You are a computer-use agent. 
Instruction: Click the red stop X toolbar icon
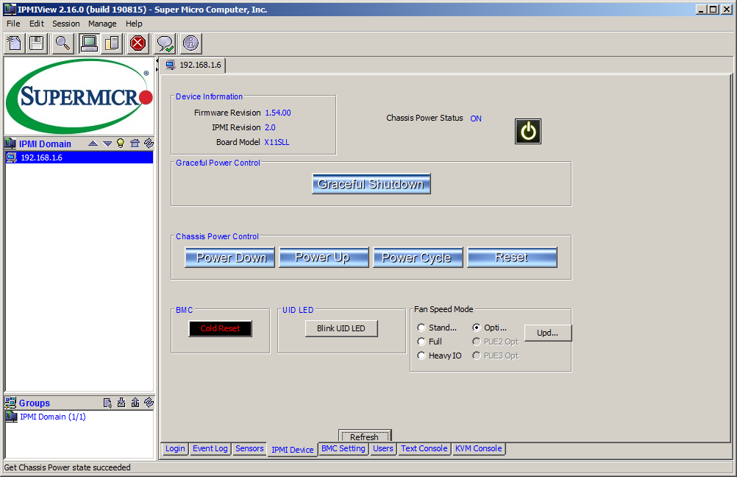[x=138, y=43]
